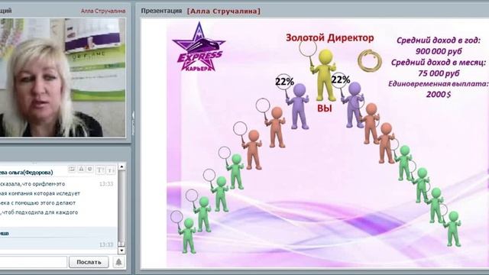Click the '75 000 руб' value
The image size is (489, 275).
click(439, 73)
